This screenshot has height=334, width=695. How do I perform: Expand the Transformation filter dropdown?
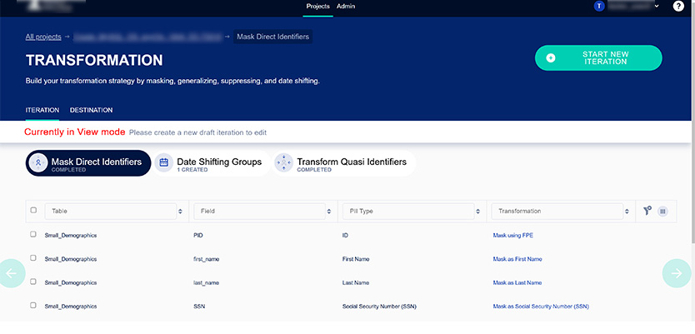click(627, 212)
